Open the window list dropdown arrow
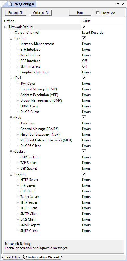The height and width of the screenshot is (261, 127). pyautogui.click(x=118, y=4)
